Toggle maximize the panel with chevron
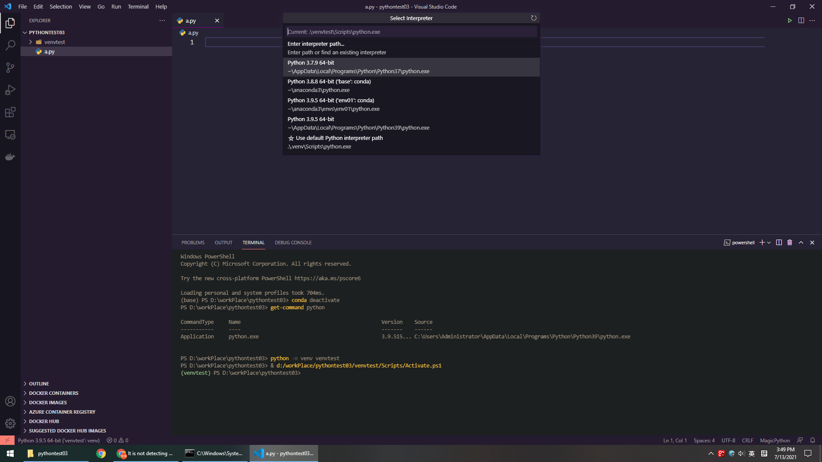Image resolution: width=822 pixels, height=462 pixels. 801,243
